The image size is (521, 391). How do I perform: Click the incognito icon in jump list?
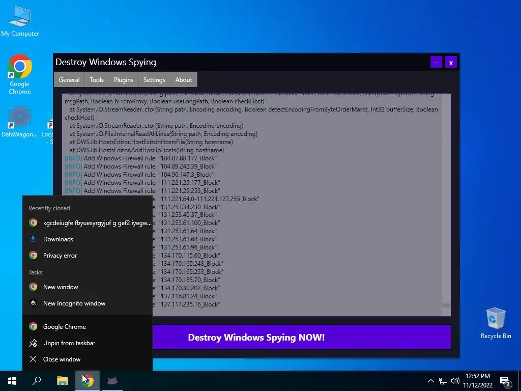click(33, 303)
